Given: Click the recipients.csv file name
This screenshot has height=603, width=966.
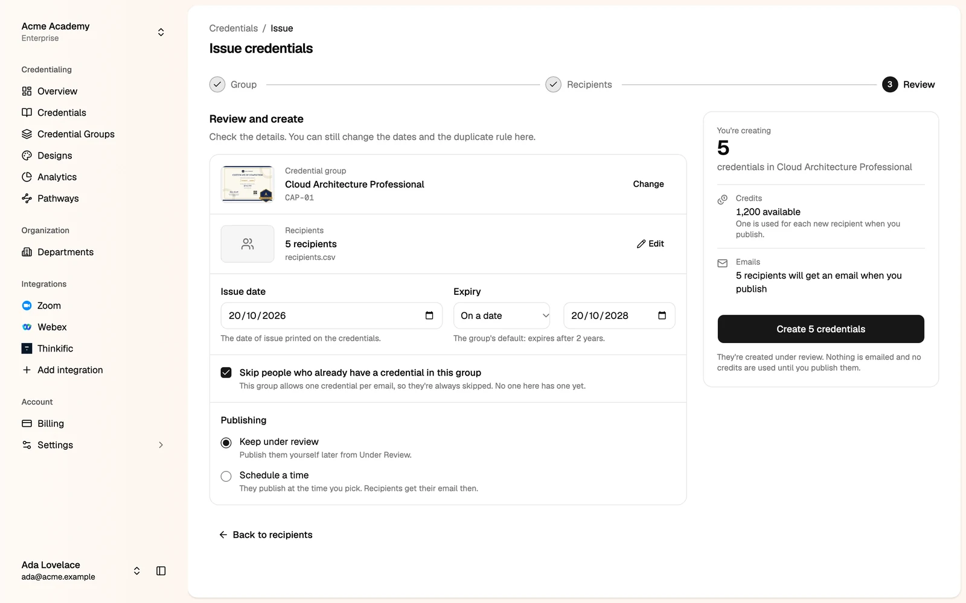Looking at the screenshot, I should pos(310,257).
